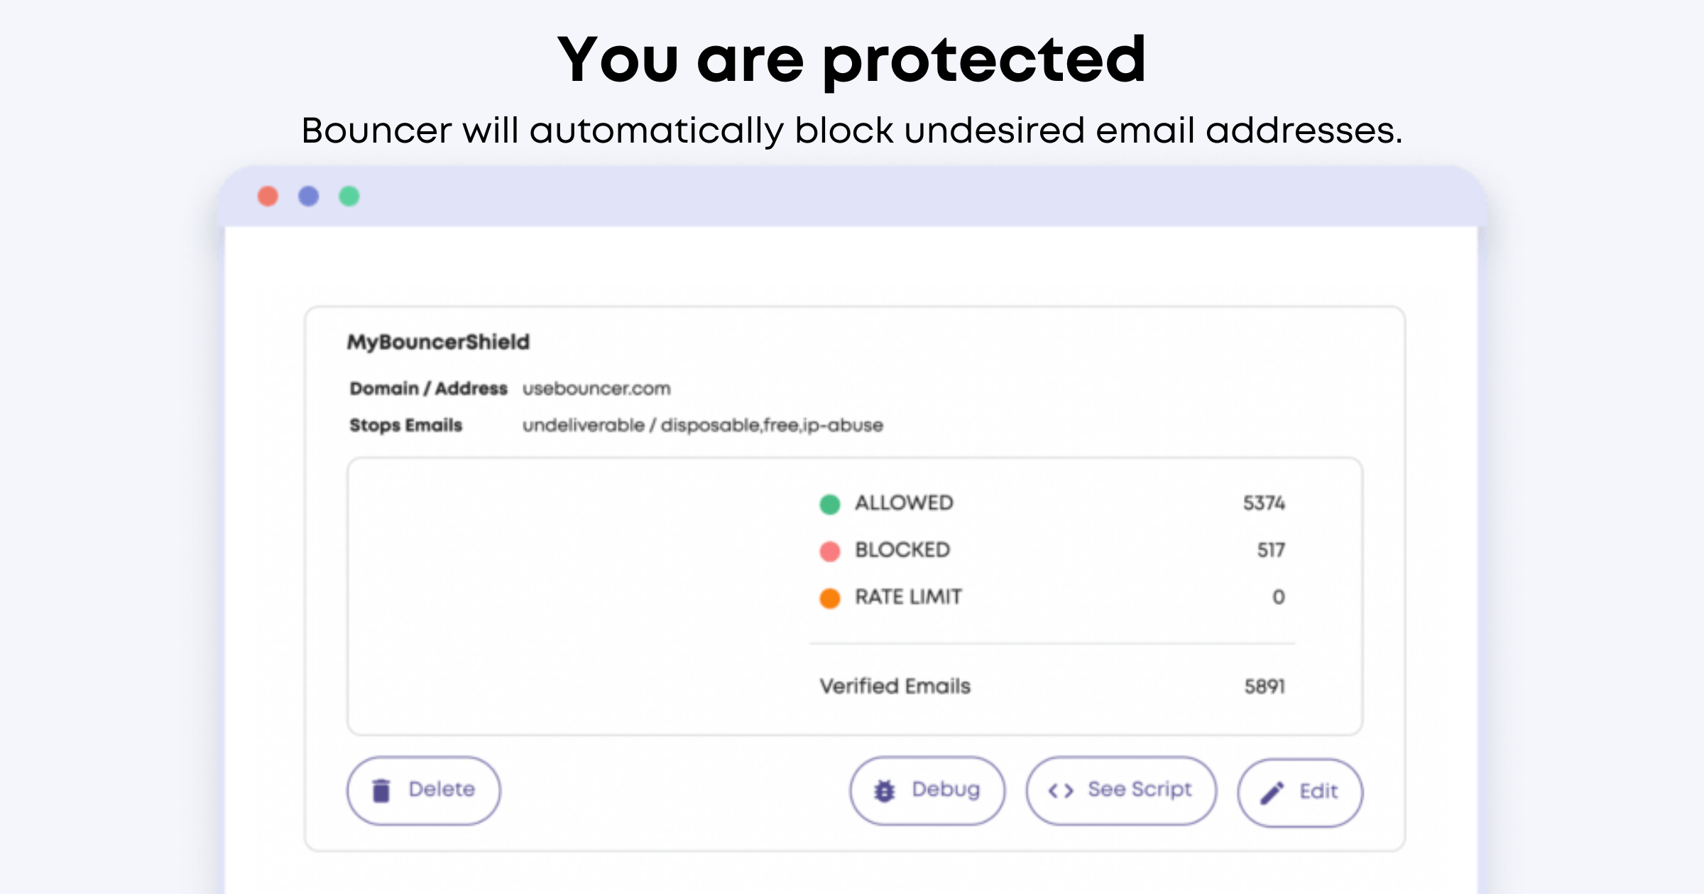
Task: Click the ALLOWED count 5374
Action: [1264, 503]
